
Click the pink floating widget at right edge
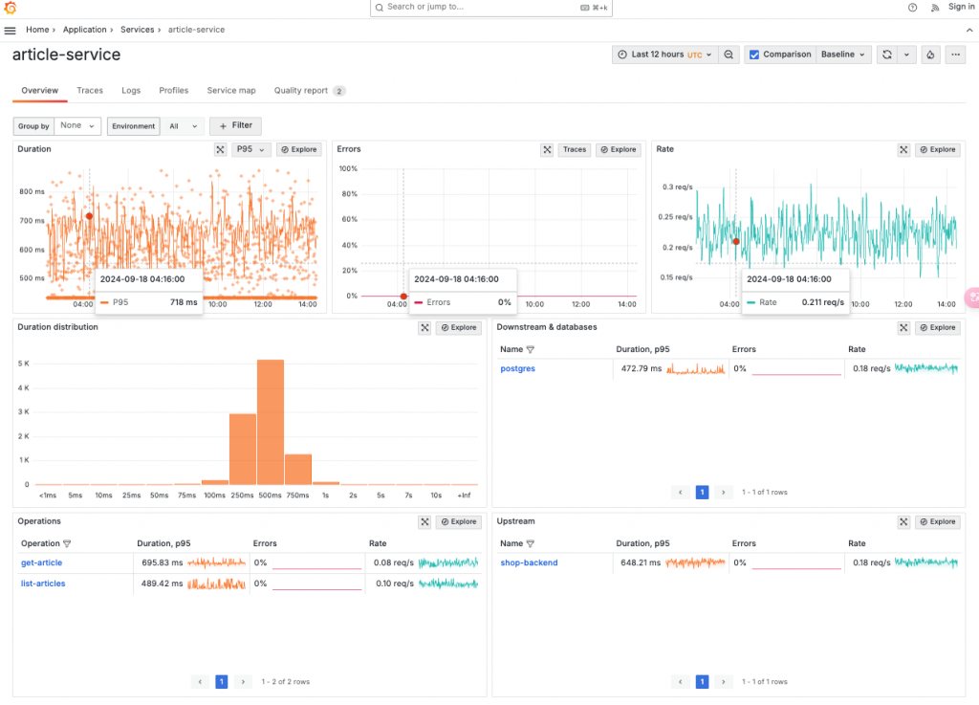pyautogui.click(x=972, y=297)
